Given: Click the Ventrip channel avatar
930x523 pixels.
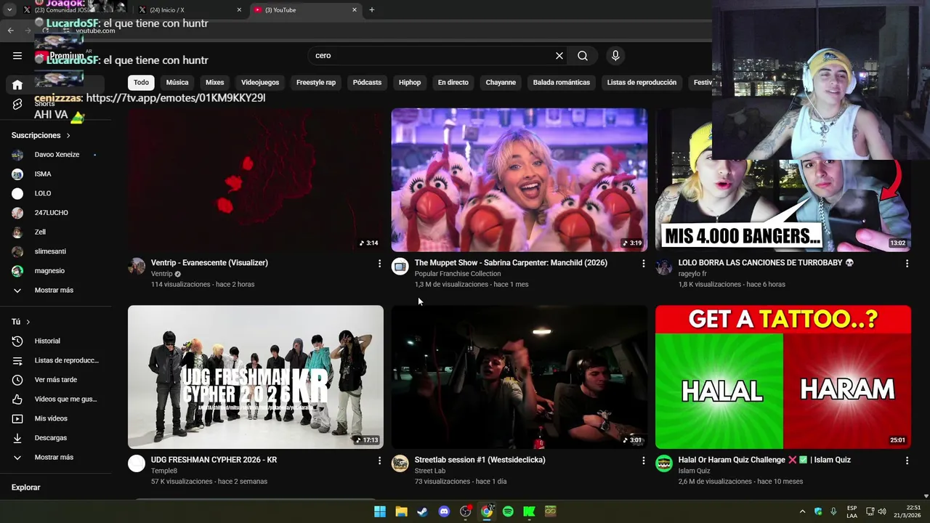Looking at the screenshot, I should point(137,267).
